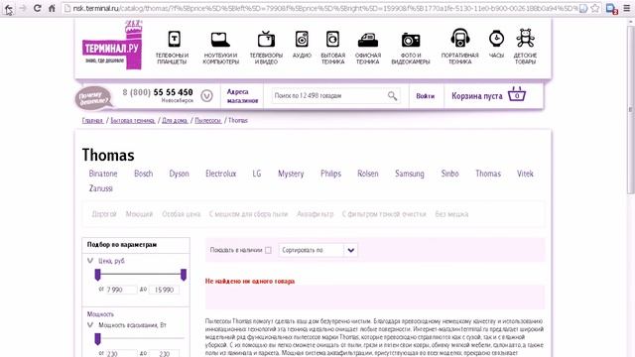Click the Терминал.ру logo
635x357 pixels.
[112, 46]
